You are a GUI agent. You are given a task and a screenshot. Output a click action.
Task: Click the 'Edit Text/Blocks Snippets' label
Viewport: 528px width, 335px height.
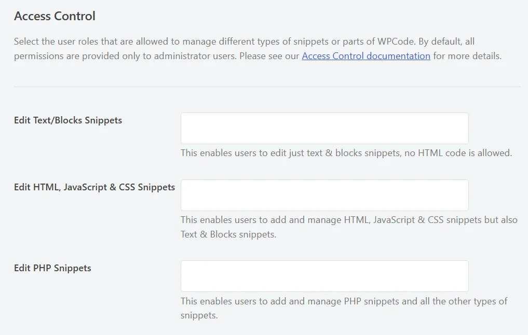tap(68, 120)
